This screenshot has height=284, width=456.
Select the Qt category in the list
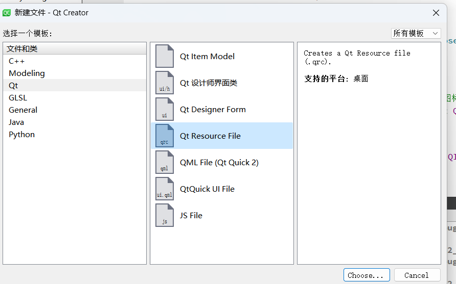tap(13, 86)
